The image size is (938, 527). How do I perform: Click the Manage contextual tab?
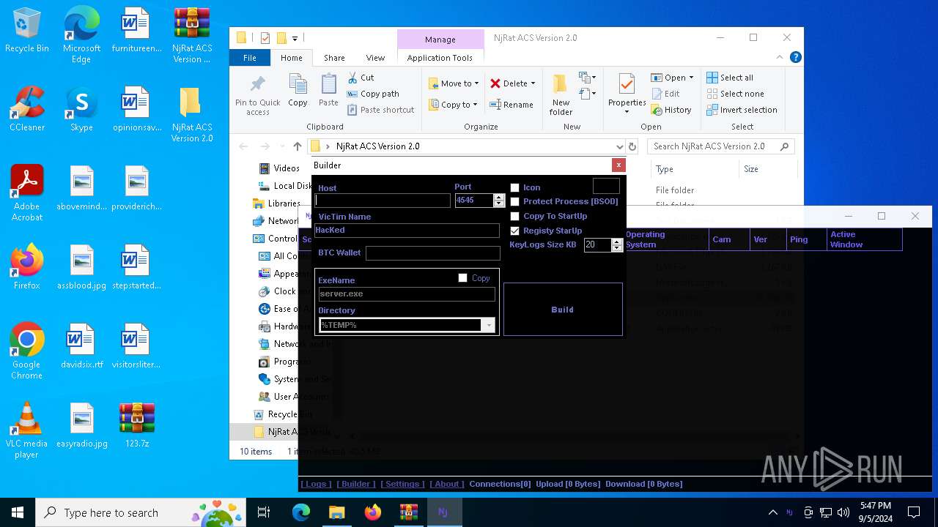point(440,40)
